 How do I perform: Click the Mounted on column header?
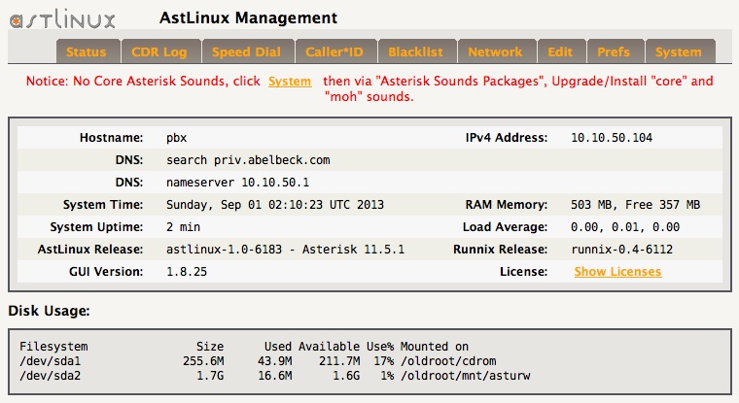[x=435, y=347]
